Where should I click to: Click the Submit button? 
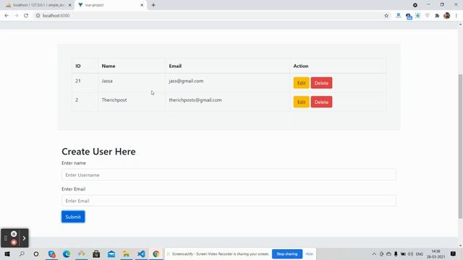[73, 217]
